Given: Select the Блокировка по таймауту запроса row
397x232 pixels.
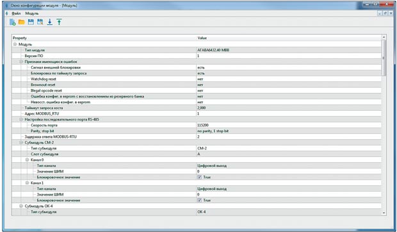Looking at the screenshot, I should (197, 73).
